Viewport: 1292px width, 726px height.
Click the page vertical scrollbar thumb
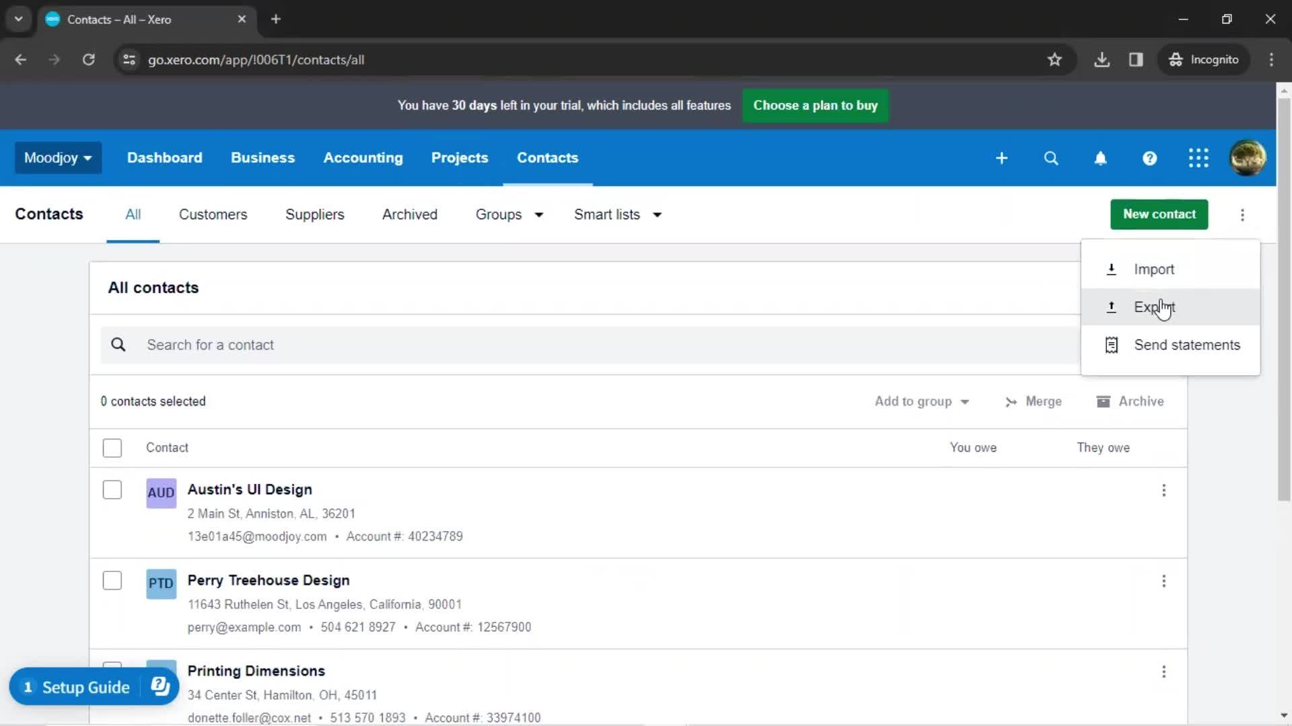click(1284, 299)
